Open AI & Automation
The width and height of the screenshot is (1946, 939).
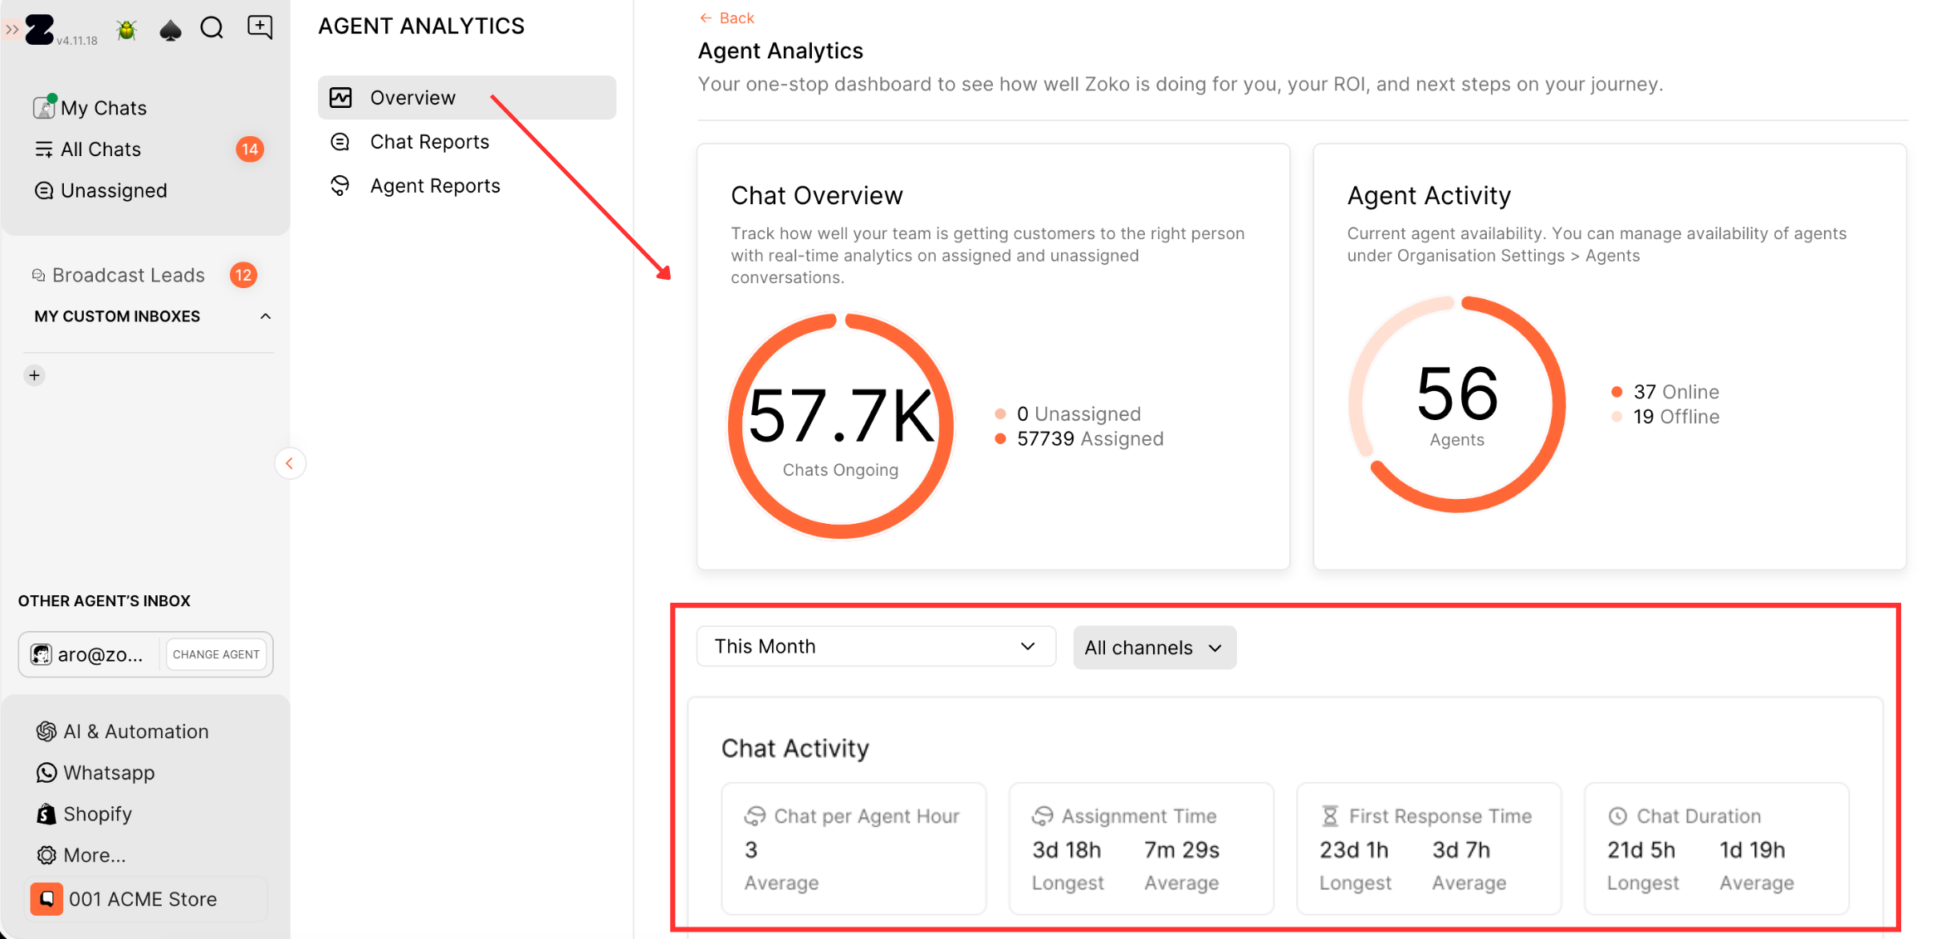tap(135, 731)
